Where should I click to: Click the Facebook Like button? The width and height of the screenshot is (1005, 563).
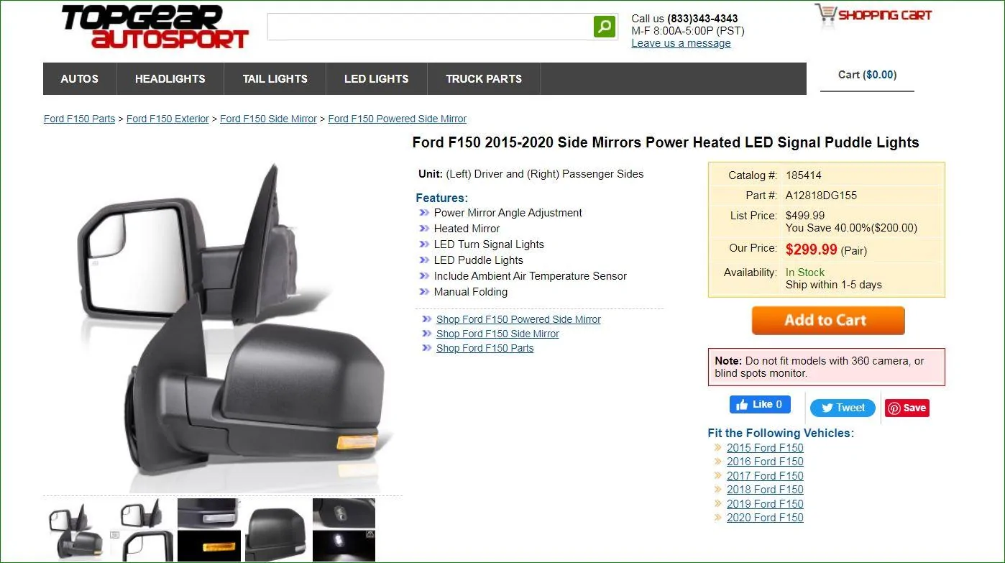[760, 404]
